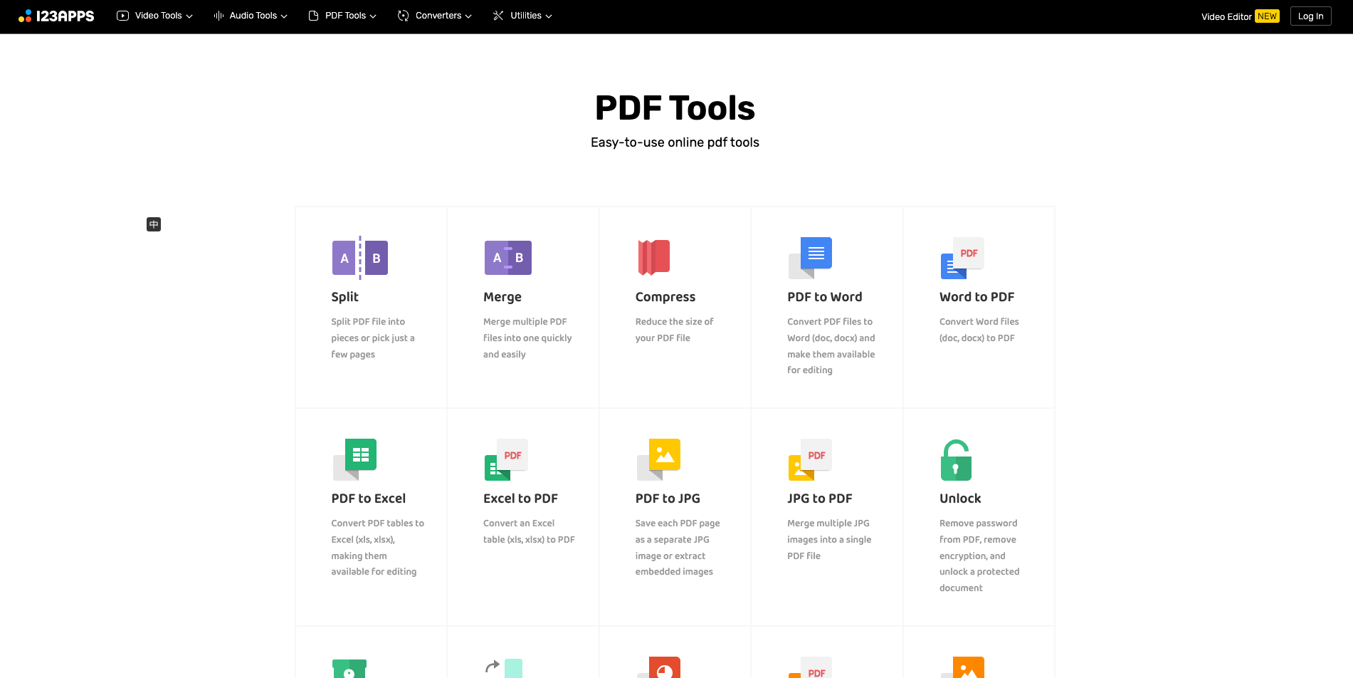
Task: Open the Merge PDF tool icon
Action: pyautogui.click(x=507, y=258)
